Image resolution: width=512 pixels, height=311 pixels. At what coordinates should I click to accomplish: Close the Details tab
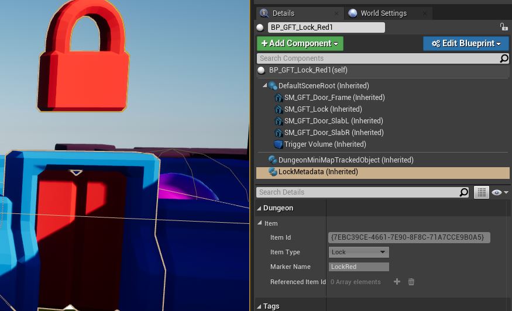pos(336,13)
